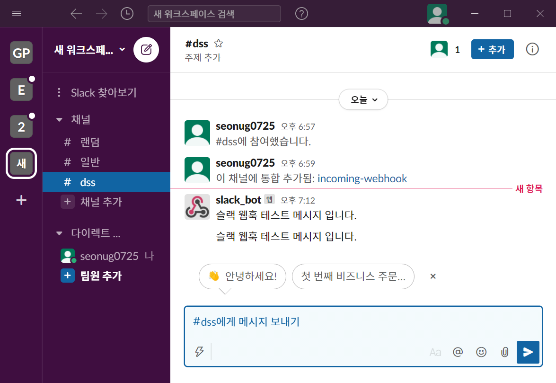Image resolution: width=556 pixels, height=383 pixels.
Task: Click 주제 추가 to add topic
Action: click(203, 57)
